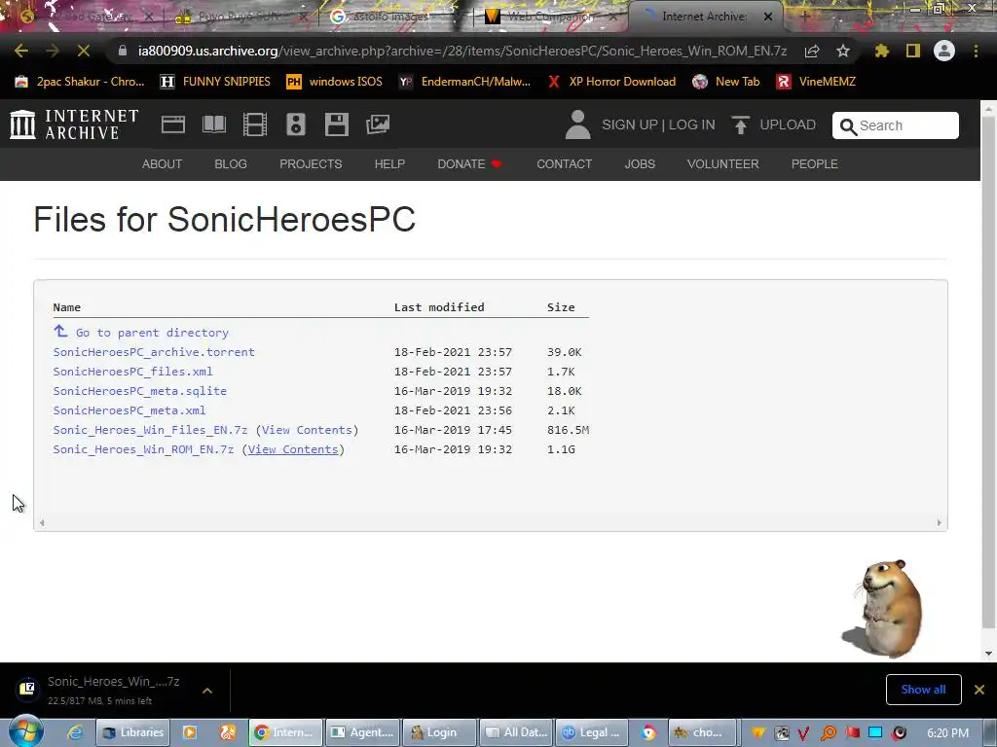Open the Login window taskbar button
This screenshot has height=747, width=997.
tap(439, 732)
